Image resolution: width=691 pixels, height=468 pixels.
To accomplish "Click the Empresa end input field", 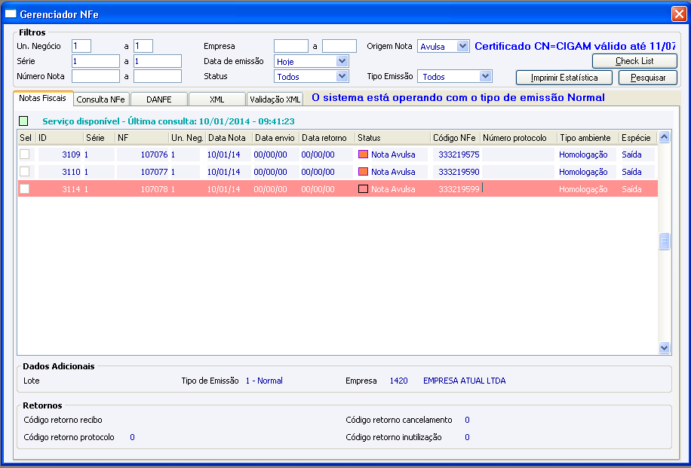I will (x=339, y=46).
